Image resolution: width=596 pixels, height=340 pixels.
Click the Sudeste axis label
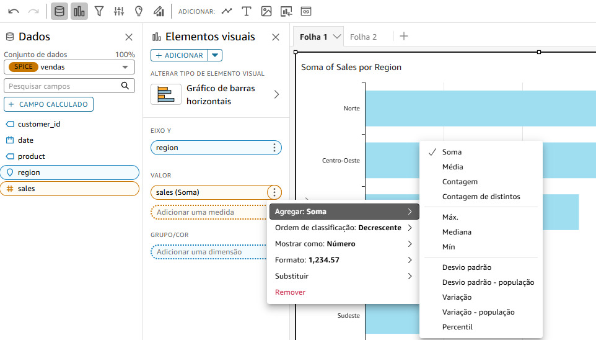coord(349,316)
